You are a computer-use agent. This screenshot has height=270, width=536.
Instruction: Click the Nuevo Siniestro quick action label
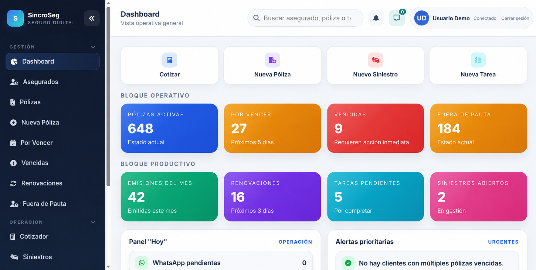click(x=375, y=75)
